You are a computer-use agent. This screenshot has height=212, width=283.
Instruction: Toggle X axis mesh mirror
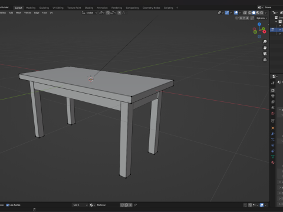[x=241, y=18]
